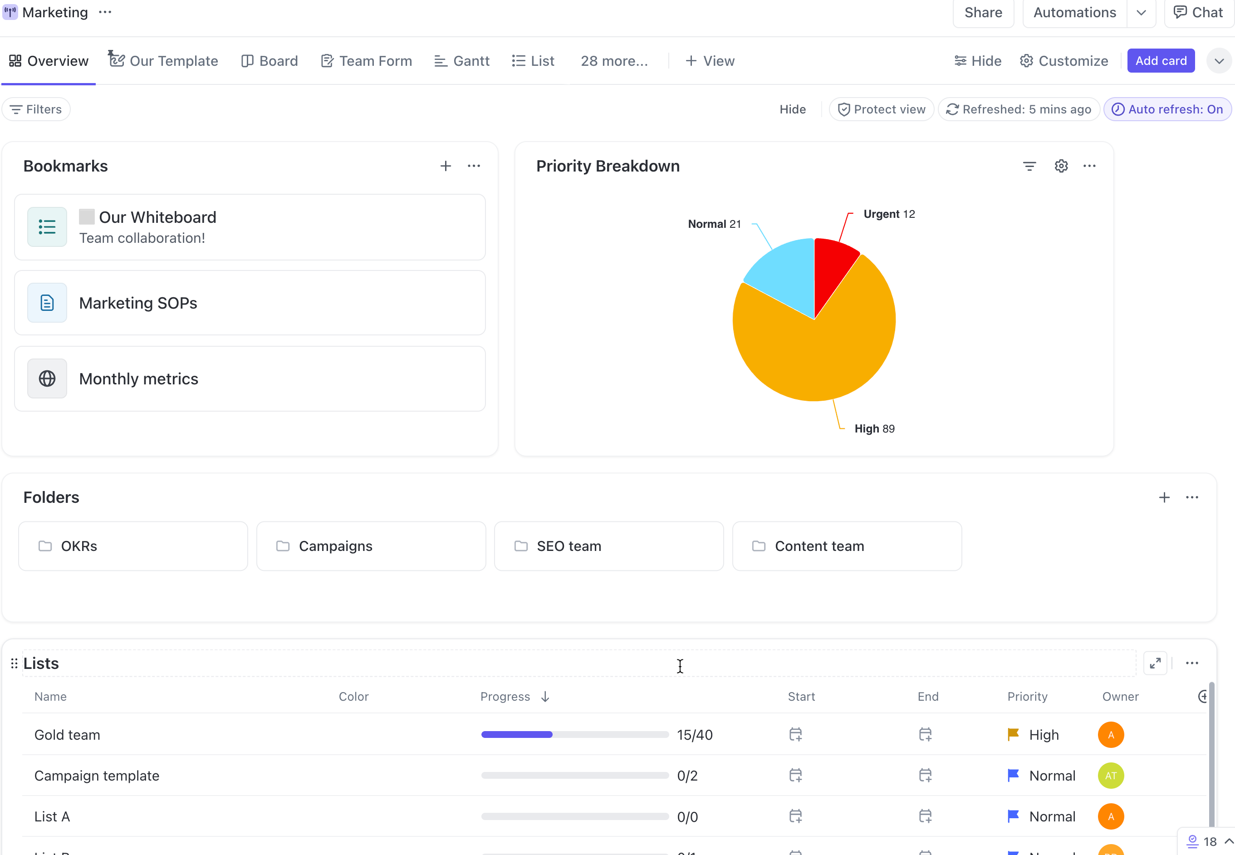Expand chevron next to Add card
Image resolution: width=1235 pixels, height=855 pixels.
tap(1219, 61)
